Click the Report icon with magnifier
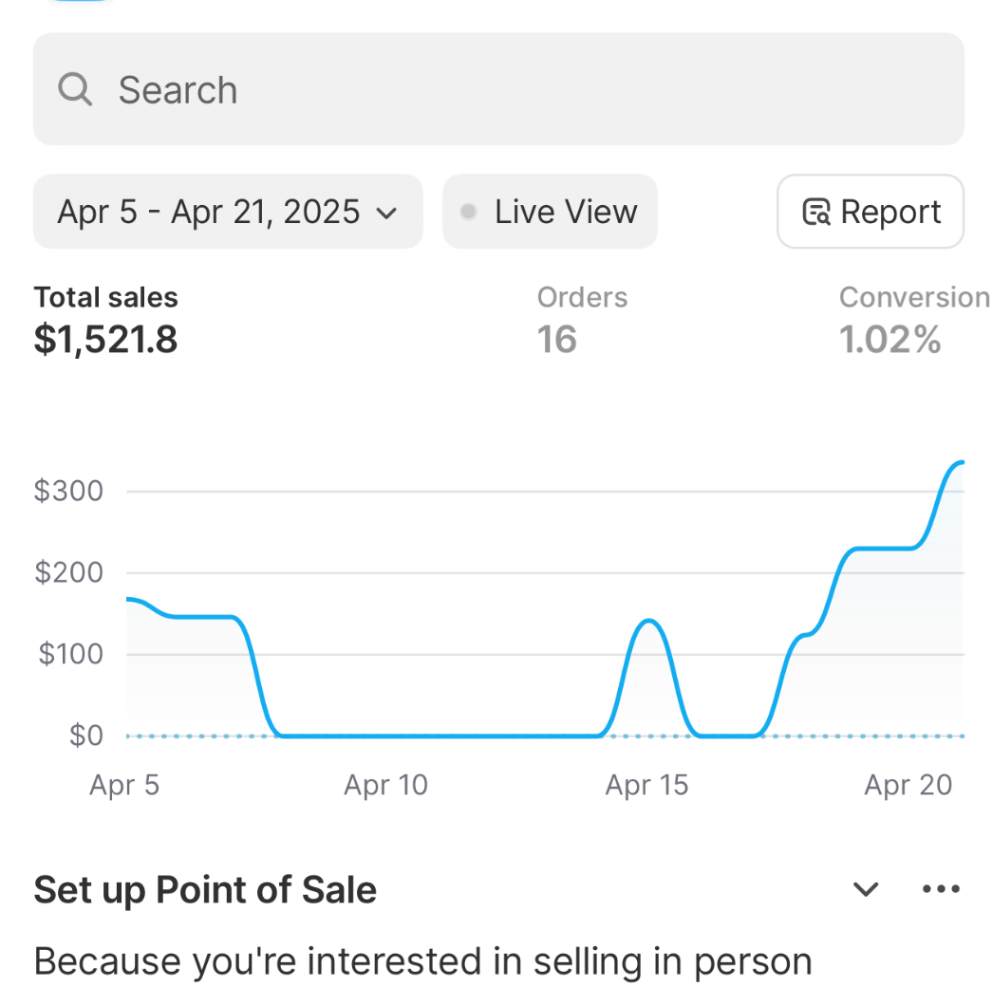This screenshot has height=1005, width=992. point(815,212)
